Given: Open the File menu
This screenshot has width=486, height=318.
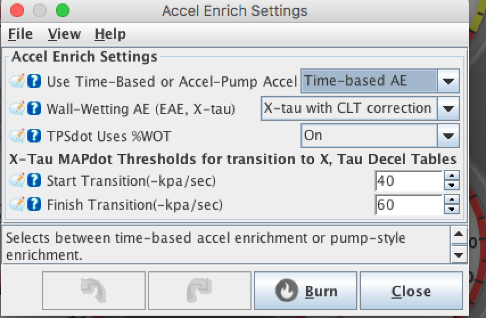Looking at the screenshot, I should point(20,34).
